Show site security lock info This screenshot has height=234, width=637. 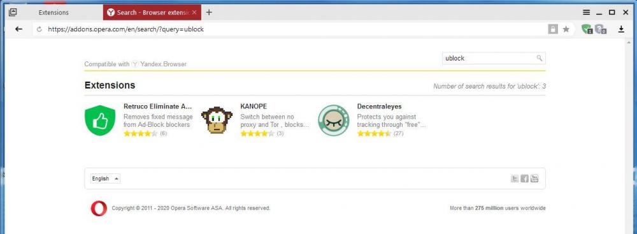[552, 29]
